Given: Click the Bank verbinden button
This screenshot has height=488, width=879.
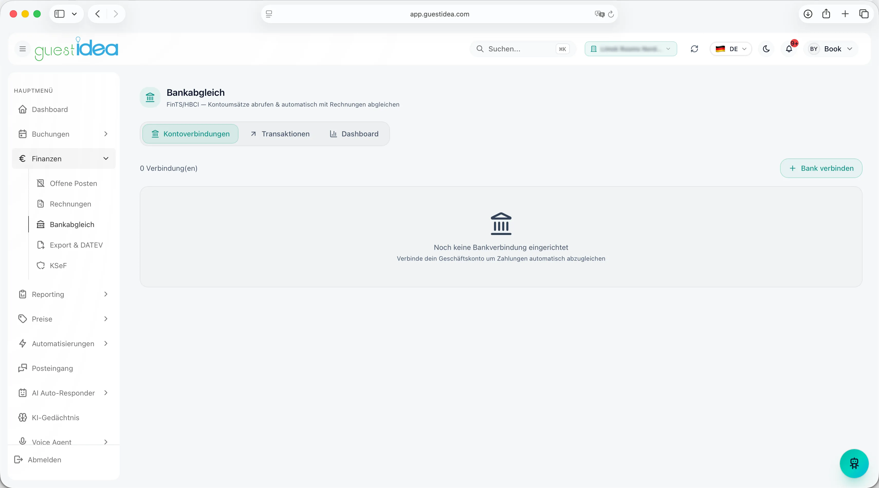Looking at the screenshot, I should pyautogui.click(x=821, y=168).
